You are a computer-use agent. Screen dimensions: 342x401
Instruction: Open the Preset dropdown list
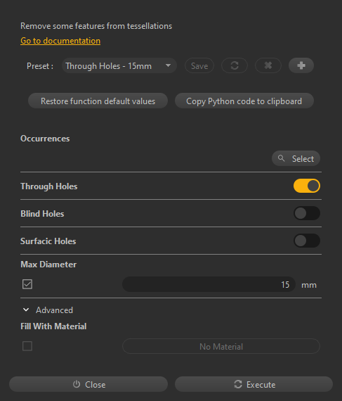tap(119, 65)
